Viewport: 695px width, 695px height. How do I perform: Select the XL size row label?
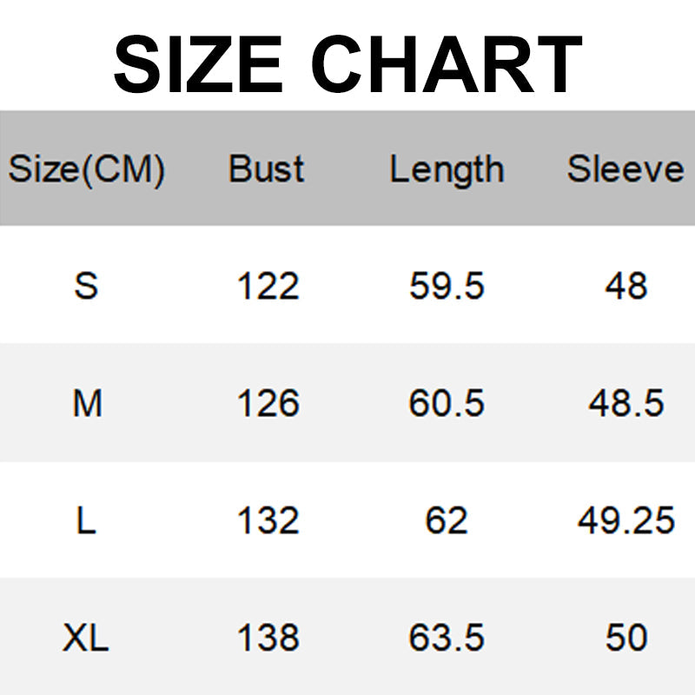(86, 639)
